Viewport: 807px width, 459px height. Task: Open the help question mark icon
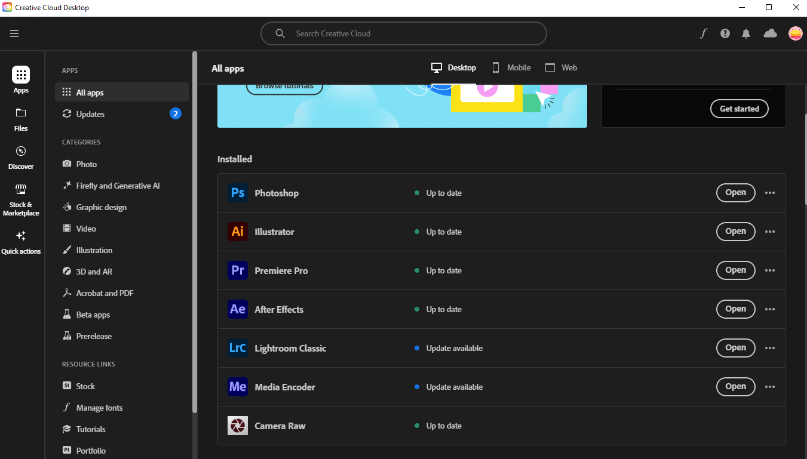click(725, 33)
